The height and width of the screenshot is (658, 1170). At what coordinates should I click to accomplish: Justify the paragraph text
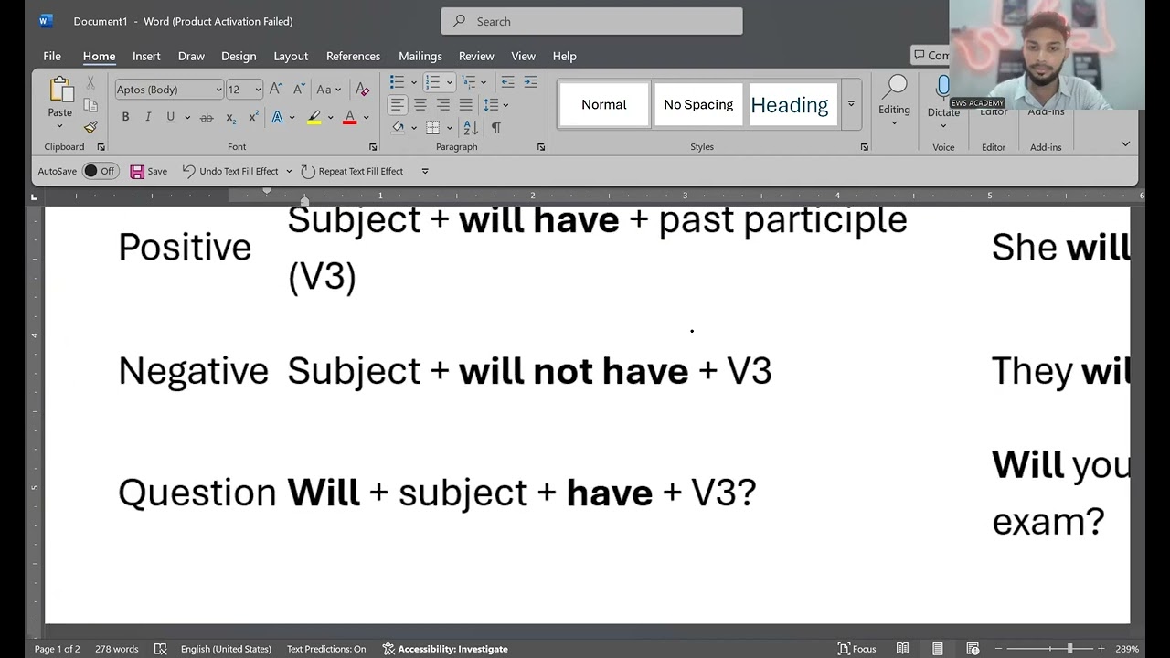point(465,105)
